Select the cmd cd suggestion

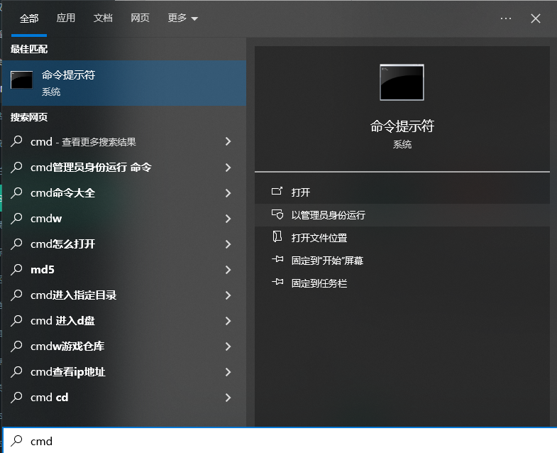coord(124,398)
